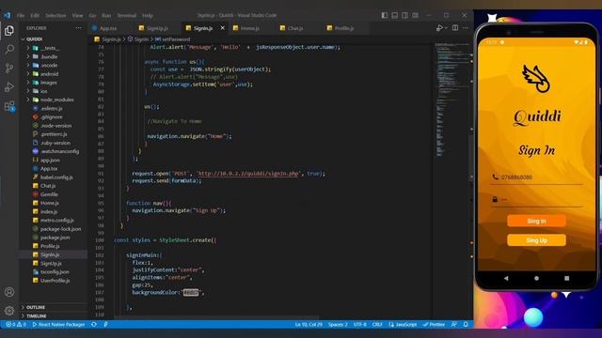Open Customize Layout icon
The height and width of the screenshot is (338, 602).
416,15
